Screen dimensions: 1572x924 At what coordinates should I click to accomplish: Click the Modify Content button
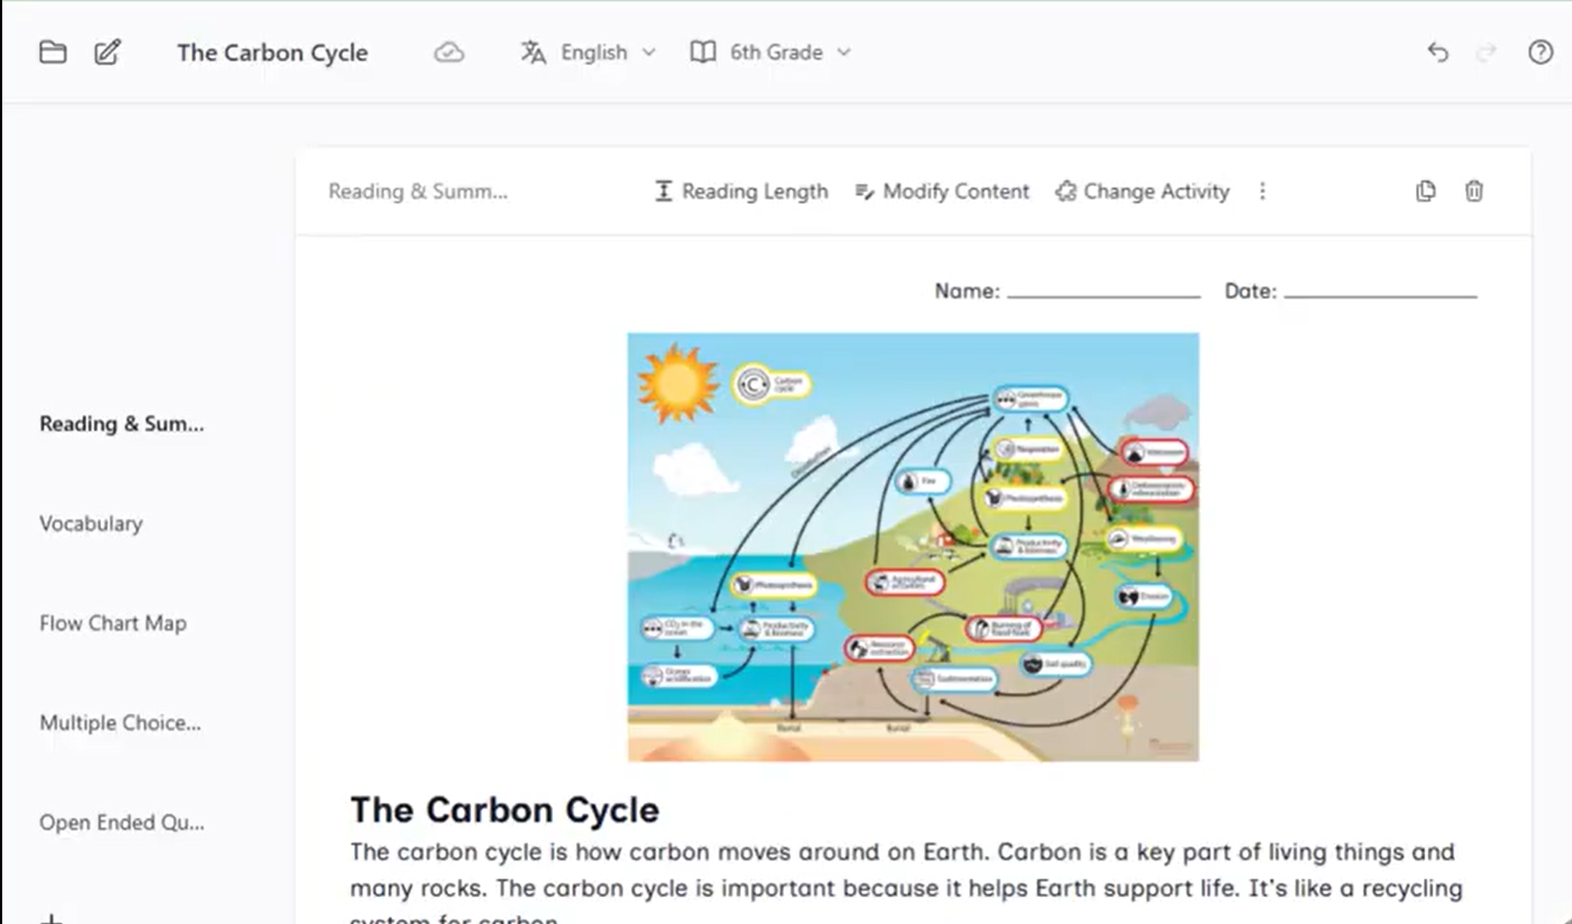[942, 191]
